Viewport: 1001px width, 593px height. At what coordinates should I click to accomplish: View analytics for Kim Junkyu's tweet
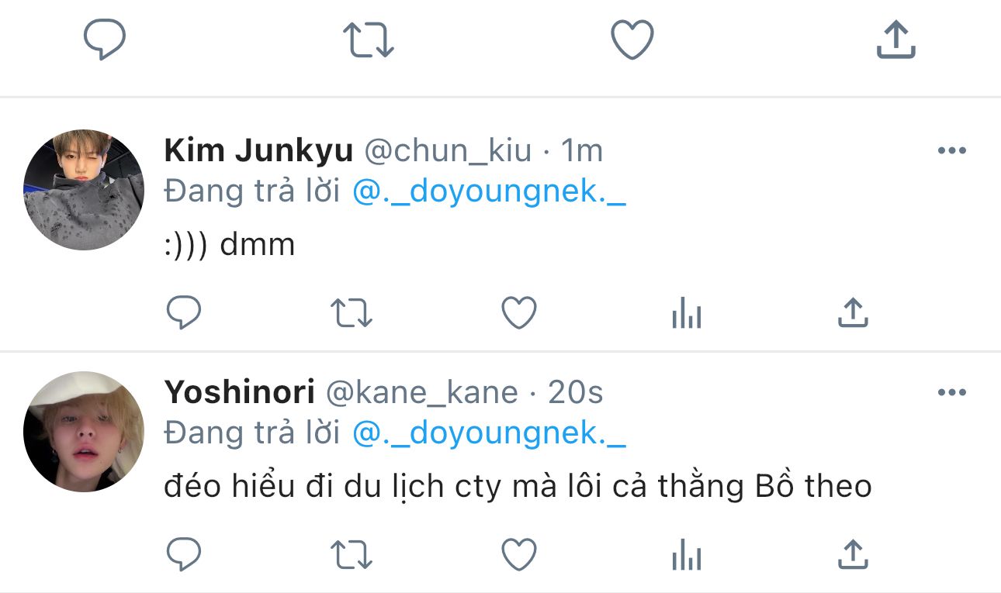tap(687, 314)
